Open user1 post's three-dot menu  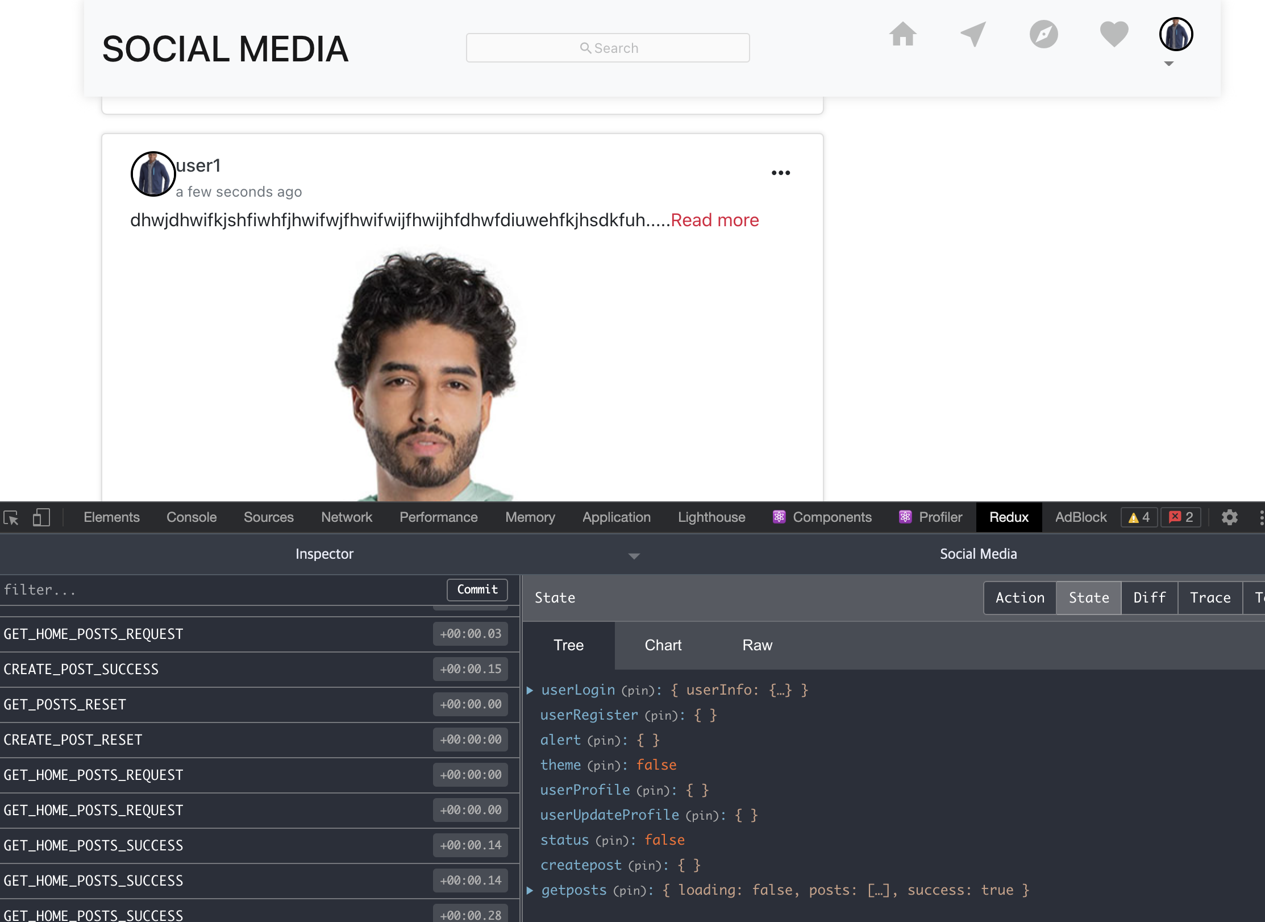pyautogui.click(x=781, y=173)
